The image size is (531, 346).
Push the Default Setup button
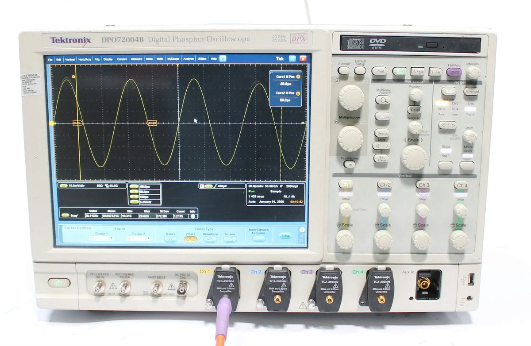[360, 71]
